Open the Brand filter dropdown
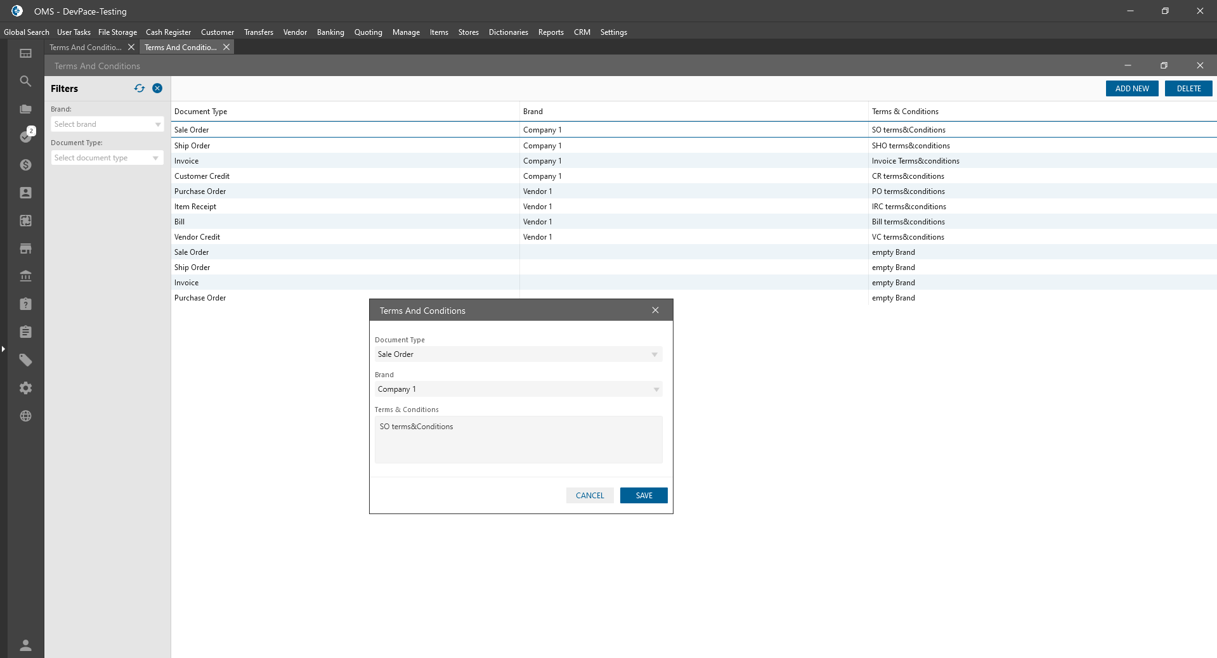1217x658 pixels. click(x=107, y=124)
